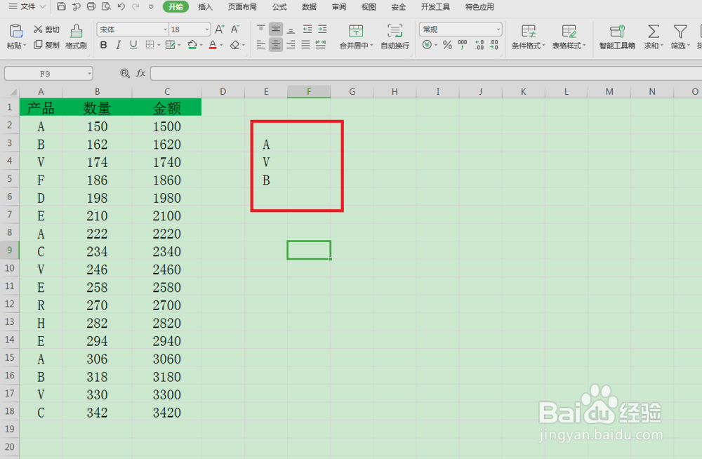Align text right horizontally

click(291, 45)
